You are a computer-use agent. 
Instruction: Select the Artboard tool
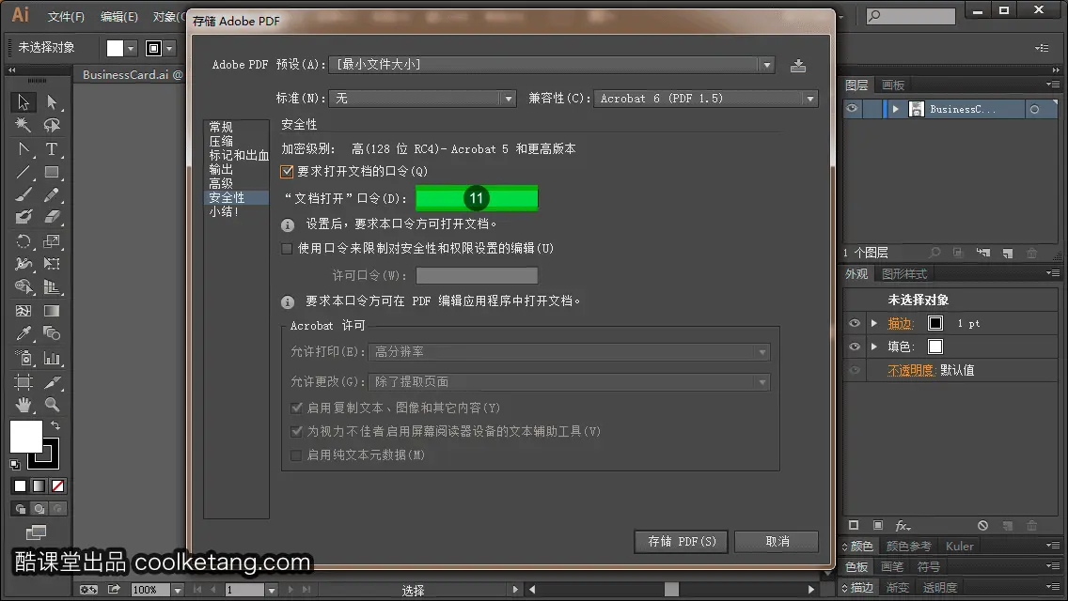(24, 382)
